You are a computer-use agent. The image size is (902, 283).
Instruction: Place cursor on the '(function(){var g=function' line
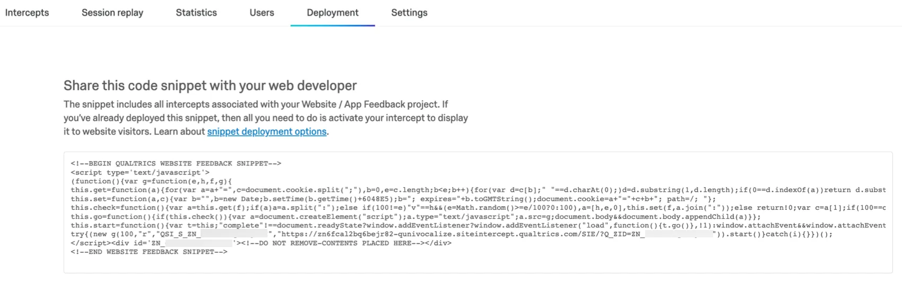[151, 181]
